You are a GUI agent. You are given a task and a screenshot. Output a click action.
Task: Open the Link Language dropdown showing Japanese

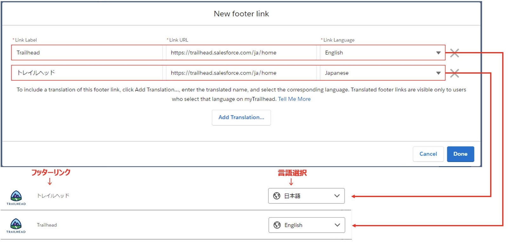(383, 73)
